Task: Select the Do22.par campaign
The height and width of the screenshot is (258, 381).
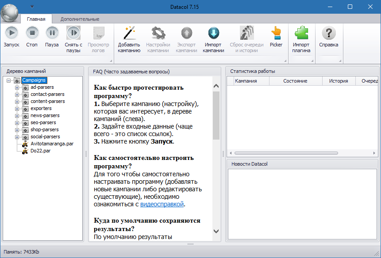Action: pos(40,151)
